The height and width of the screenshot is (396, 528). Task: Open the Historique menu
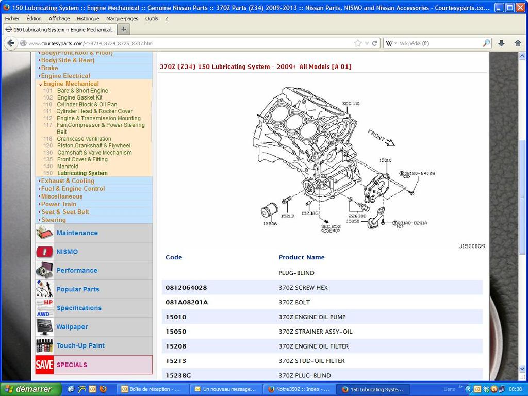(x=88, y=18)
